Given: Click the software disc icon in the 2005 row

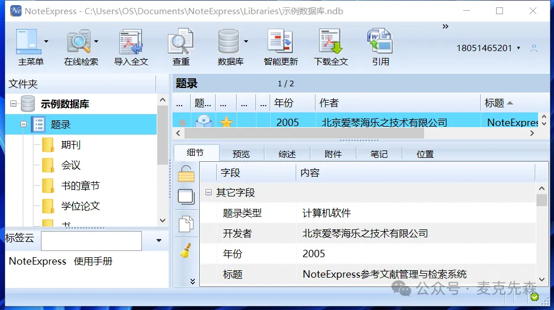Looking at the screenshot, I should tap(204, 121).
